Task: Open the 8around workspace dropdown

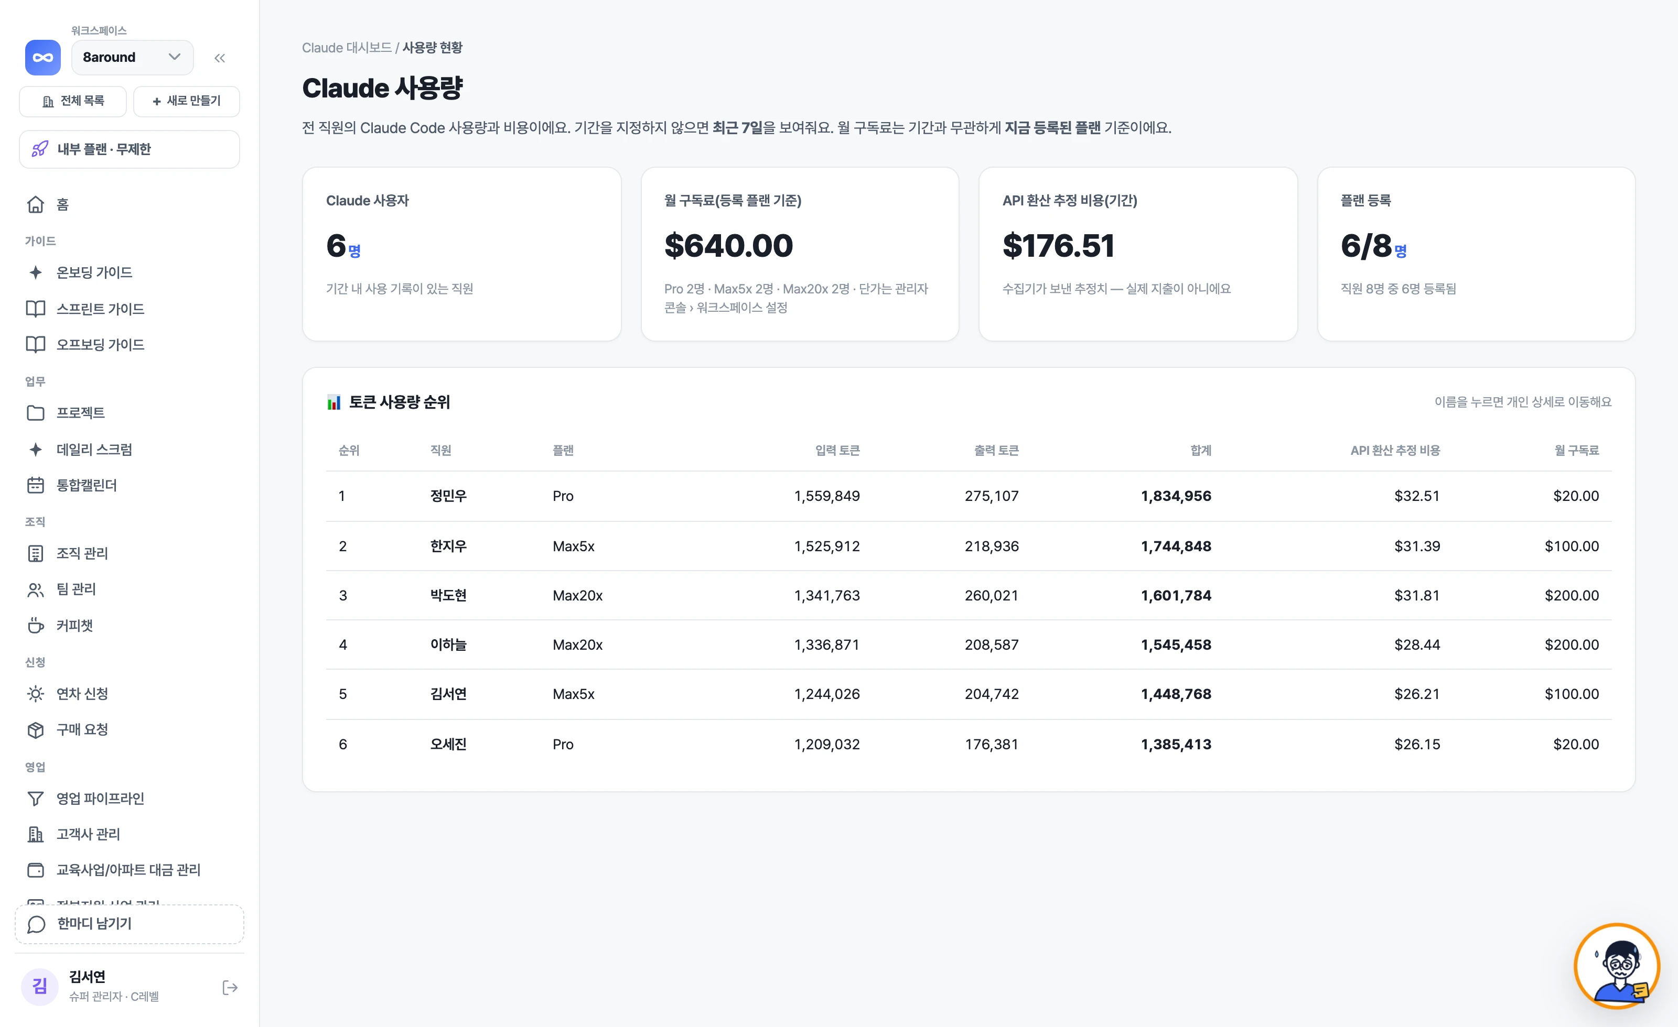Action: pos(132,57)
